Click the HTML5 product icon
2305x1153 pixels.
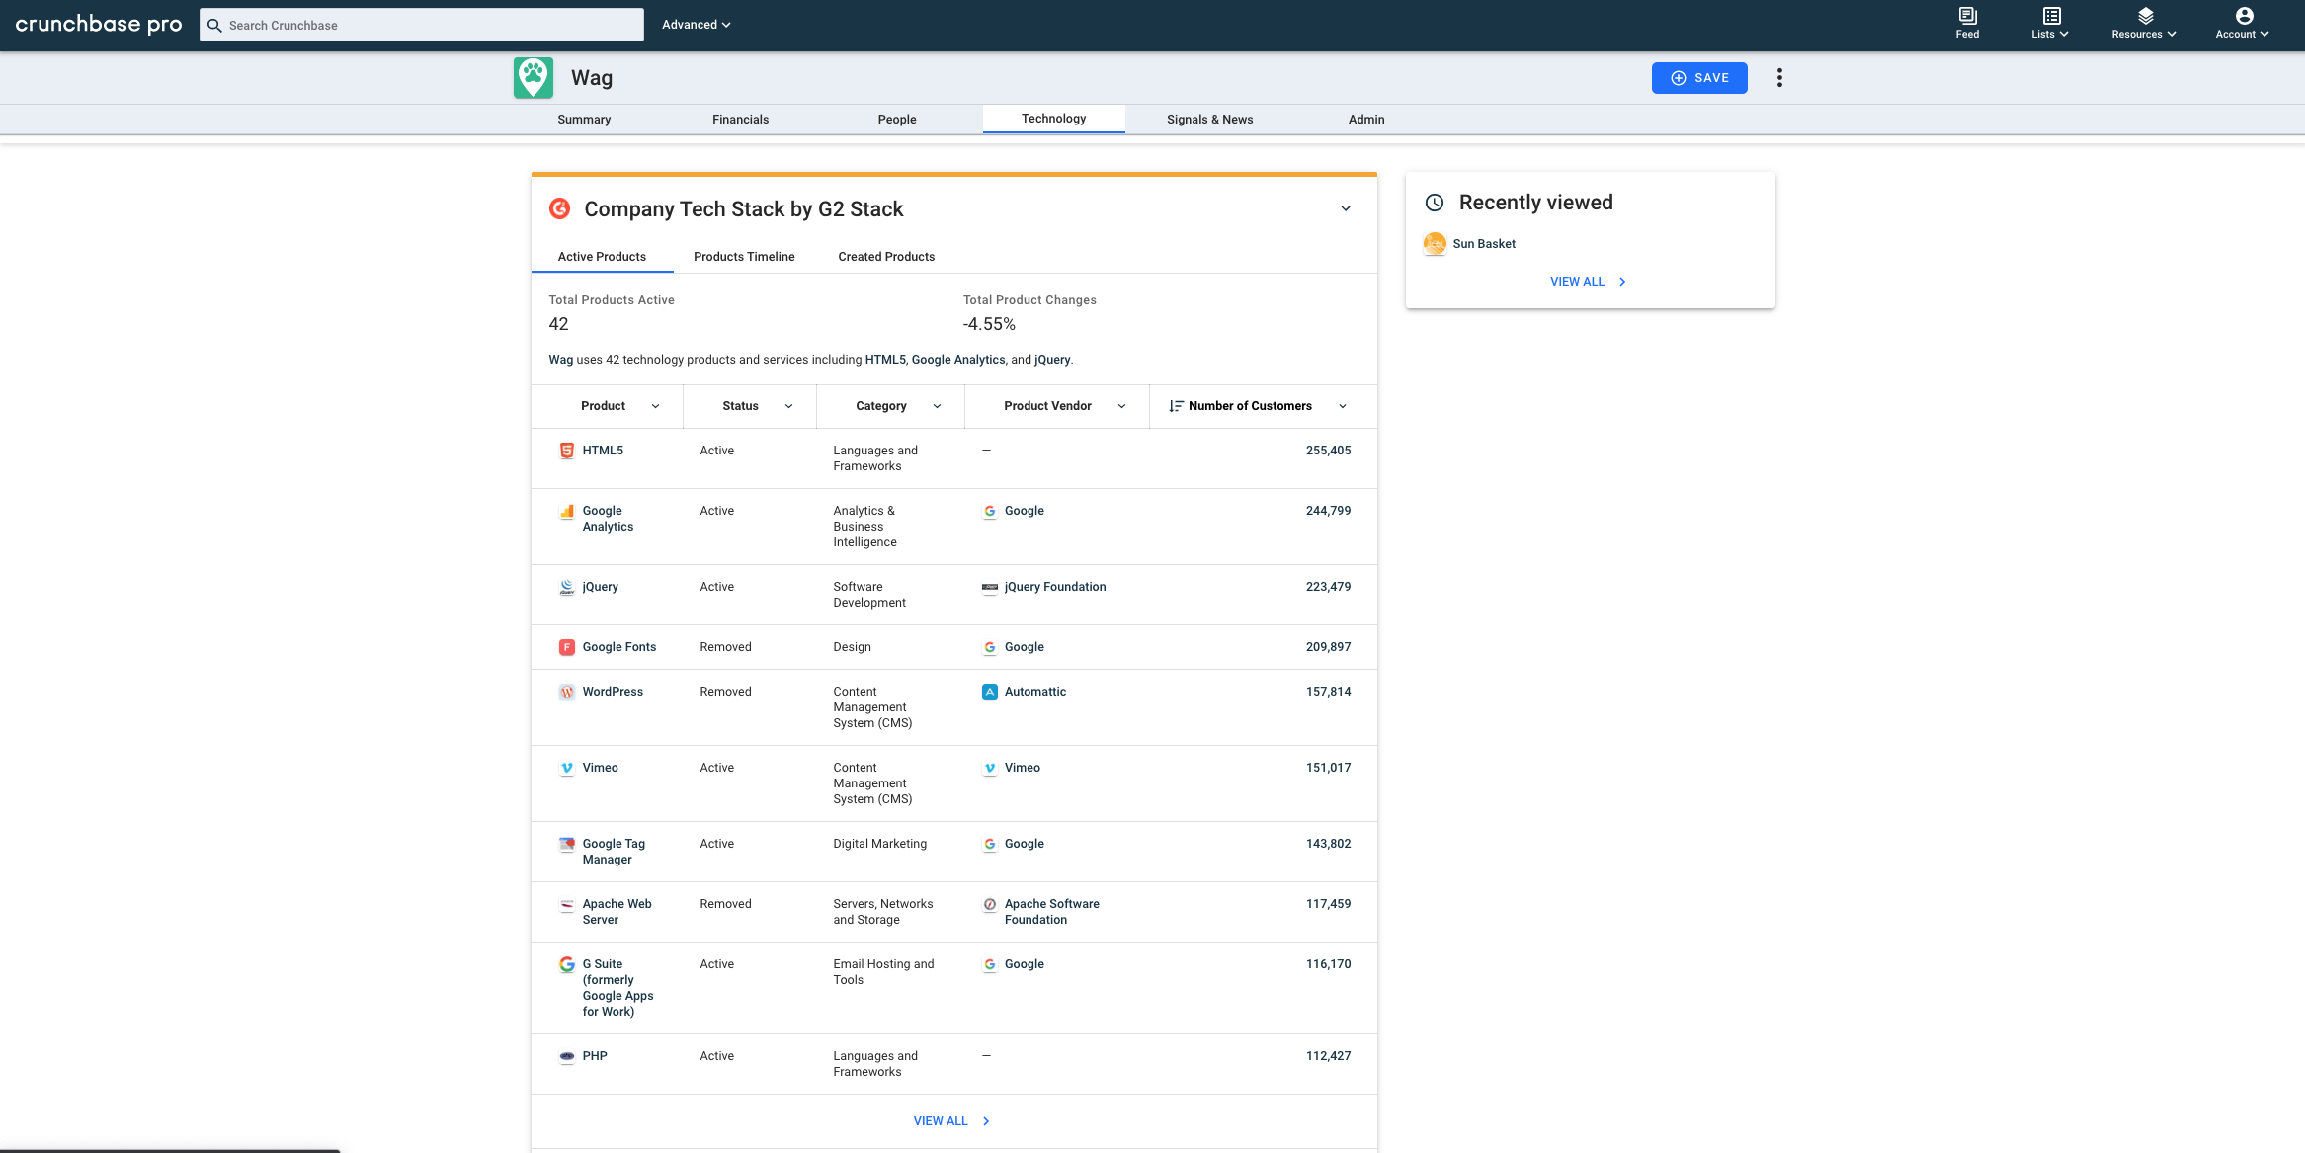567,451
